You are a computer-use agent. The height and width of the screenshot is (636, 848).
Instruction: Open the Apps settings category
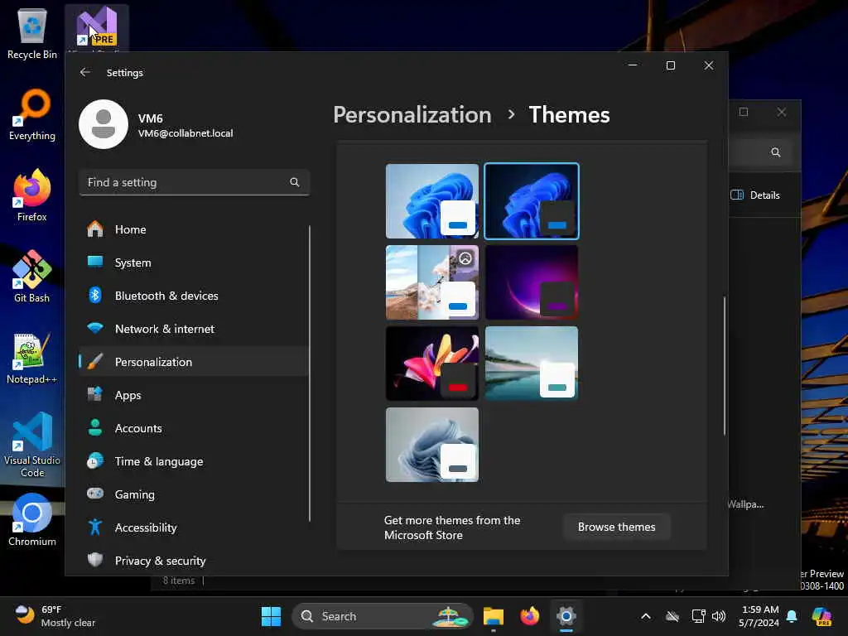point(194,395)
